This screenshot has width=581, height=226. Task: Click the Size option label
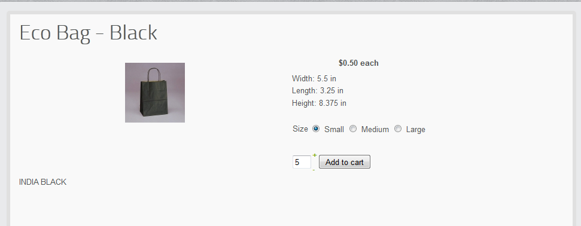pyautogui.click(x=300, y=129)
